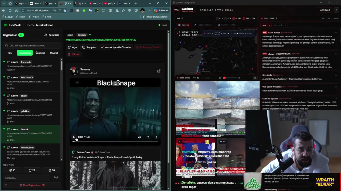Open the galaktoz link entry

pyautogui.click(x=31, y=116)
